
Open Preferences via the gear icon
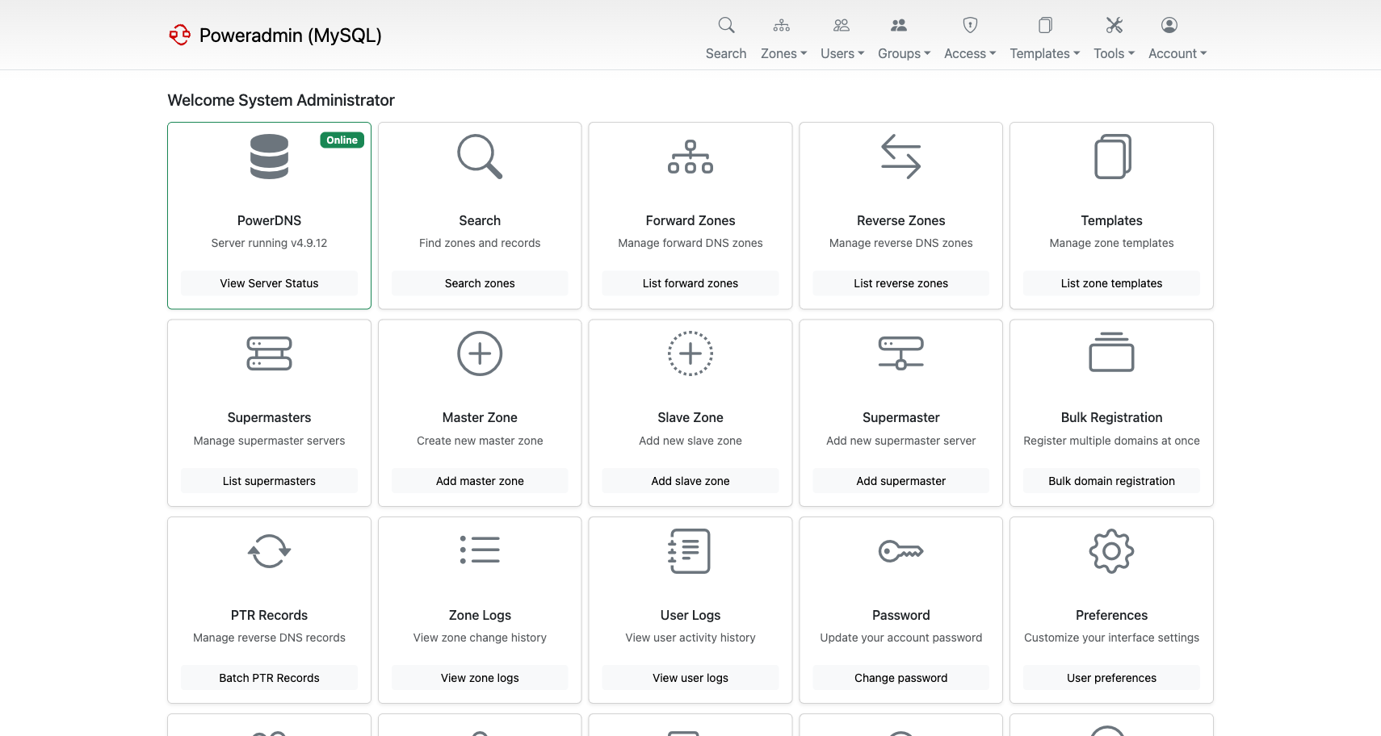coord(1111,551)
